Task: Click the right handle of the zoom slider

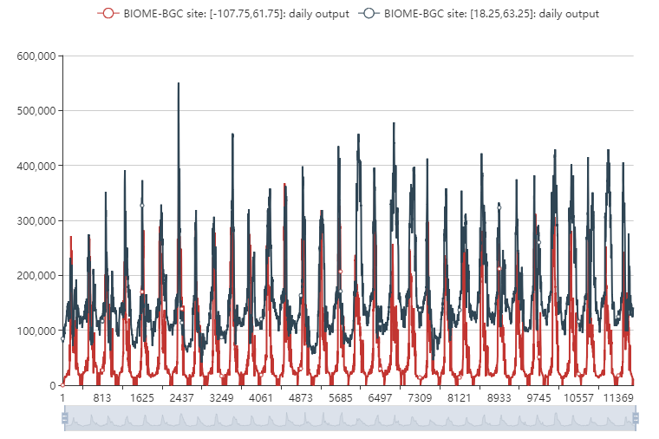Action: coord(636,418)
